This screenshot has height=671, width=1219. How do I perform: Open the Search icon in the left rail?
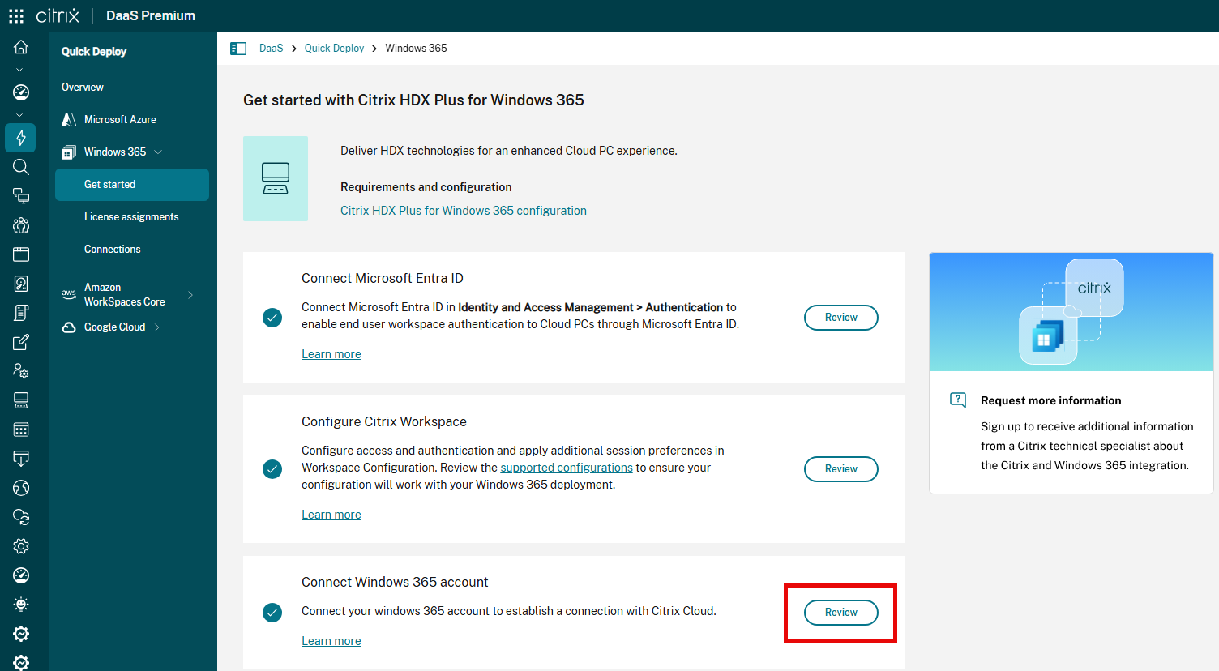tap(20, 167)
